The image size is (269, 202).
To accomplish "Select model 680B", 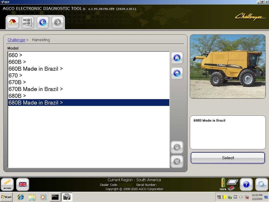I will coord(89,96).
